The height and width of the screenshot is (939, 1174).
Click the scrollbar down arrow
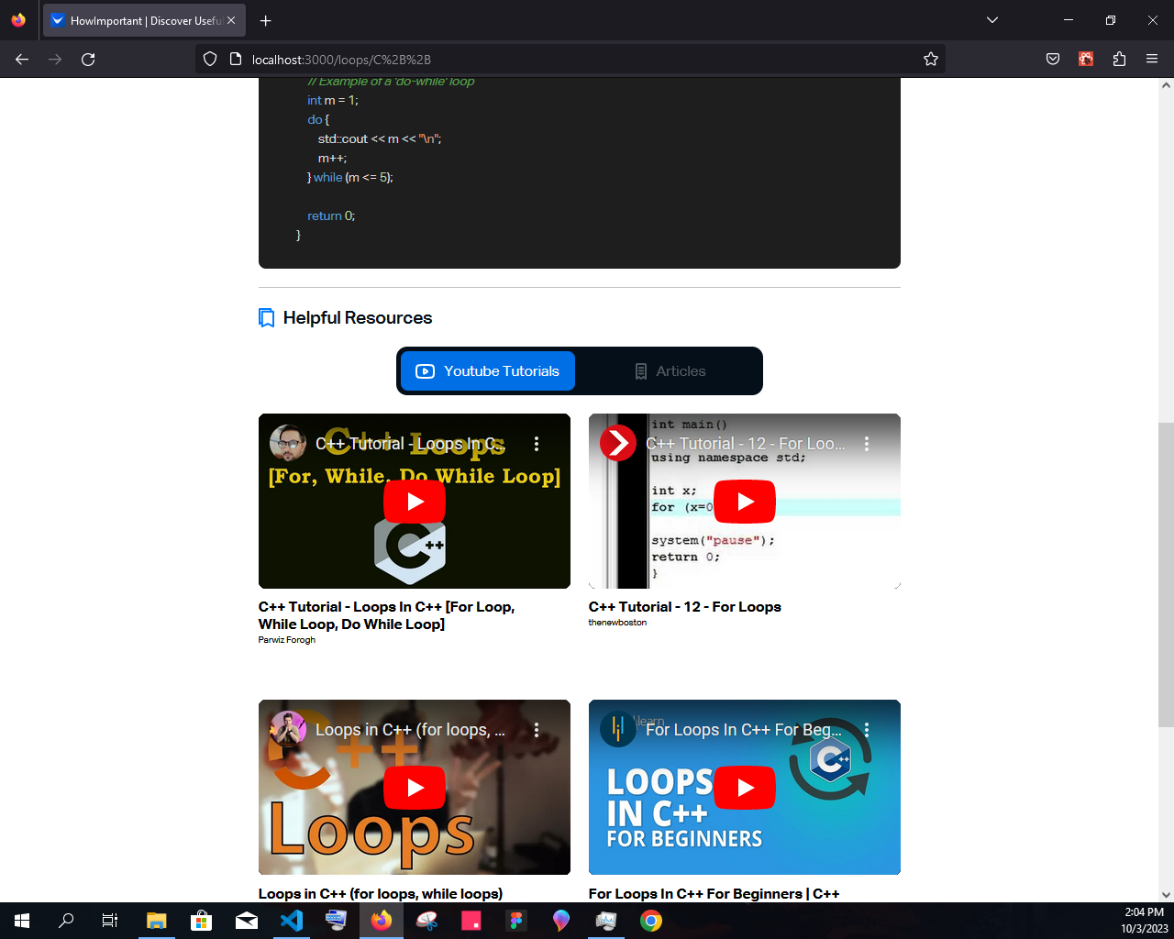tap(1166, 895)
